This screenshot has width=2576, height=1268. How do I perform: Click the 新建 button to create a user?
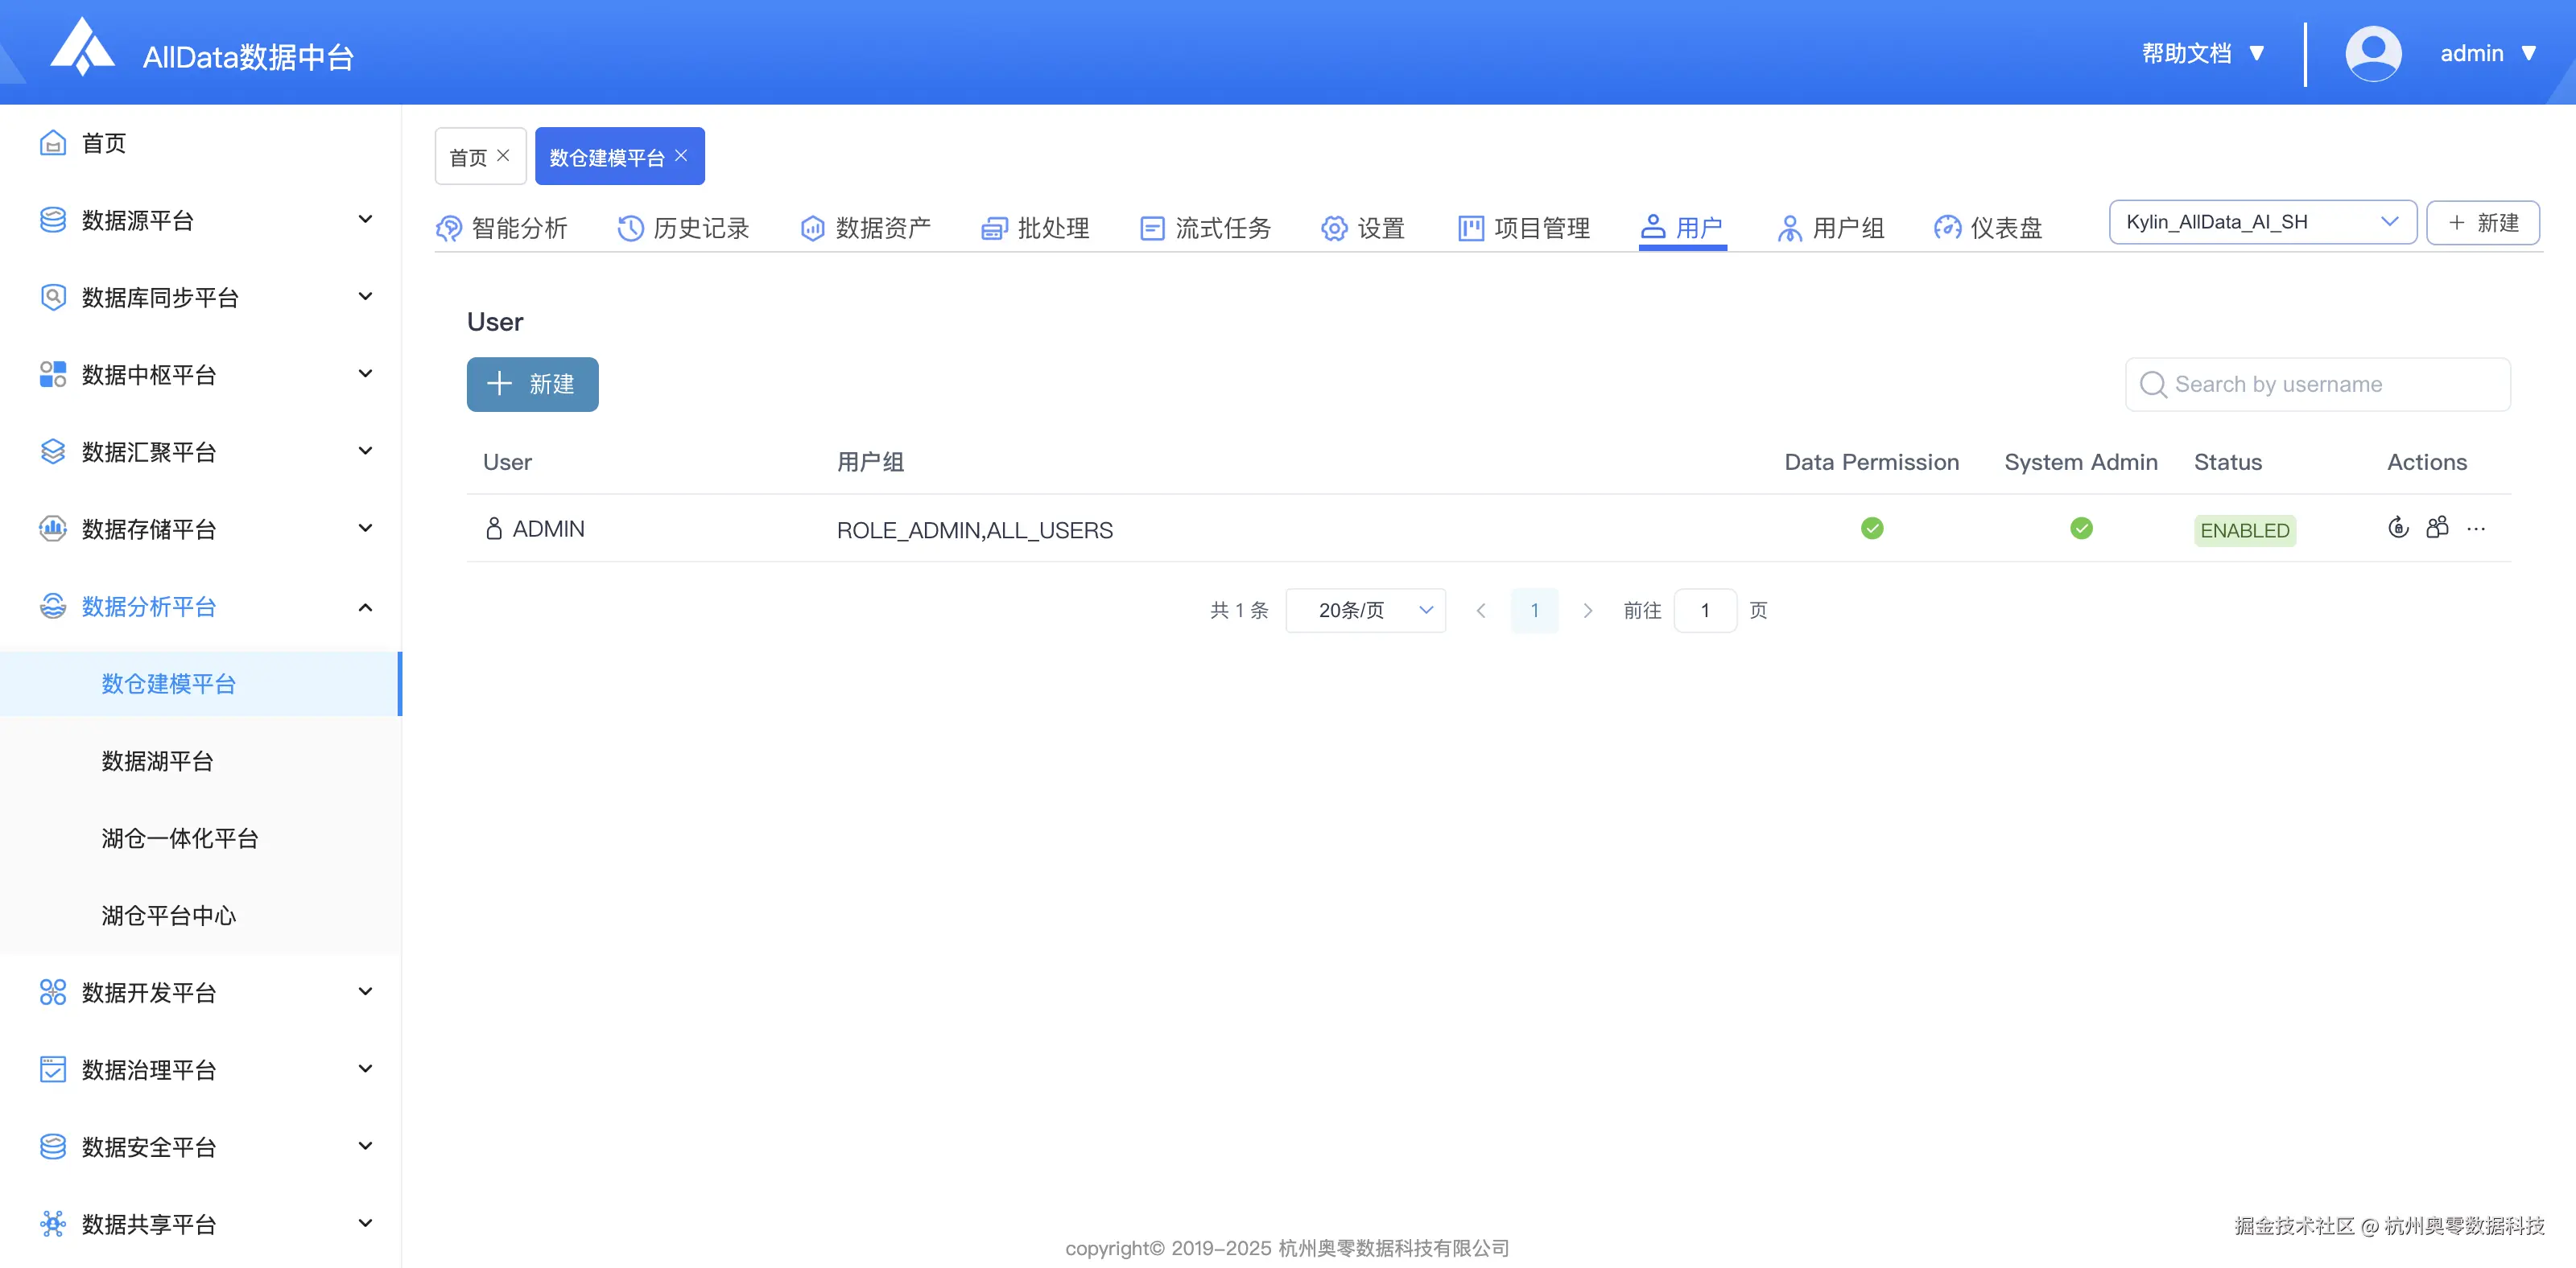click(x=532, y=385)
